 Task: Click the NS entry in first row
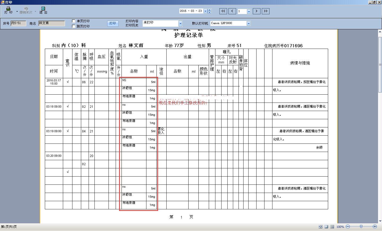pos(124,80)
